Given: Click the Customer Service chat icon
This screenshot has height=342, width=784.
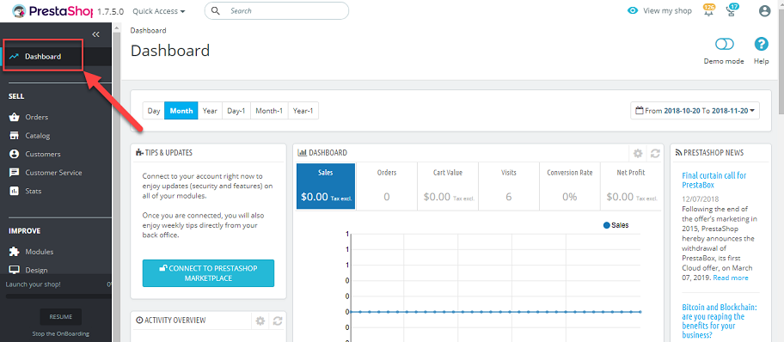Looking at the screenshot, I should click(x=14, y=173).
